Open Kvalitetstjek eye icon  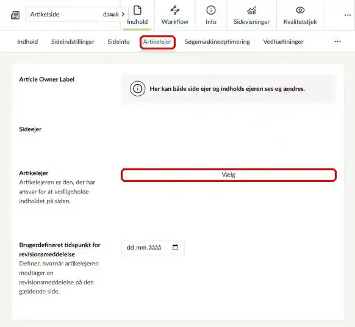coord(300,10)
